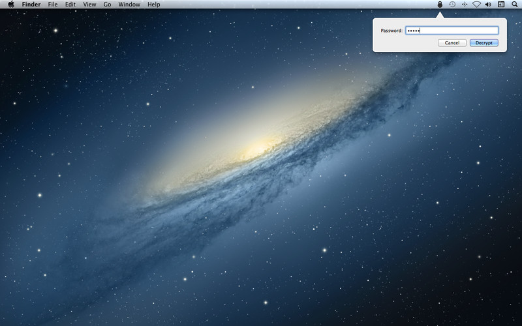The width and height of the screenshot is (522, 326).
Task: Click the four-dot icon in the menu bar
Action: [x=464, y=5]
